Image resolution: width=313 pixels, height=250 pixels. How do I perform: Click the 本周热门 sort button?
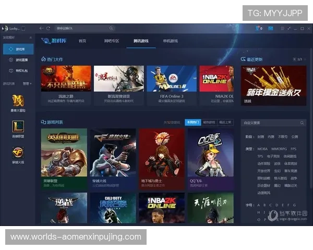click(192, 122)
